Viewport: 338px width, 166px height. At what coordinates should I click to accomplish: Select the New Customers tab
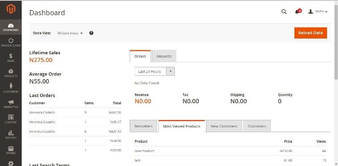tap(224, 126)
